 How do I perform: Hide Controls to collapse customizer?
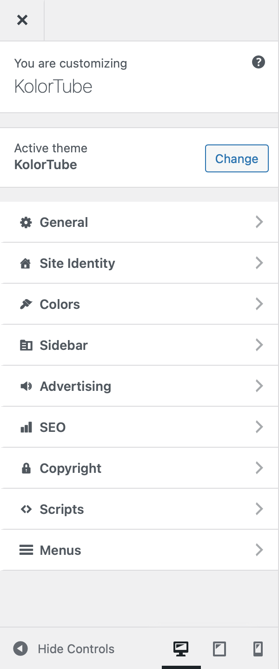[64, 649]
